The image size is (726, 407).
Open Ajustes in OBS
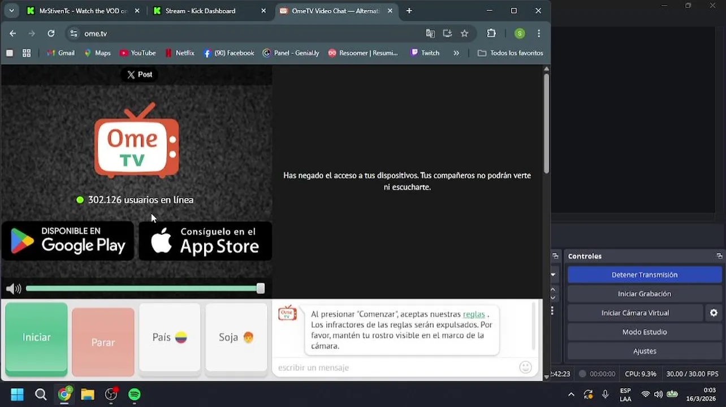tap(645, 351)
